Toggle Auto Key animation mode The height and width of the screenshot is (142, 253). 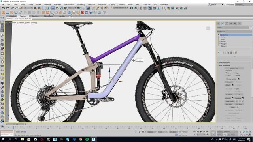click(219, 132)
